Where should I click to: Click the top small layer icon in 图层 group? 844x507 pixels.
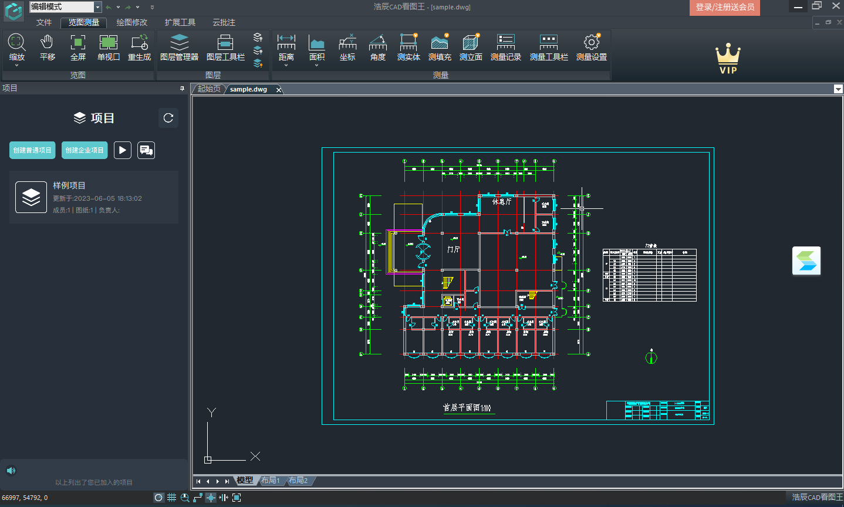(258, 37)
